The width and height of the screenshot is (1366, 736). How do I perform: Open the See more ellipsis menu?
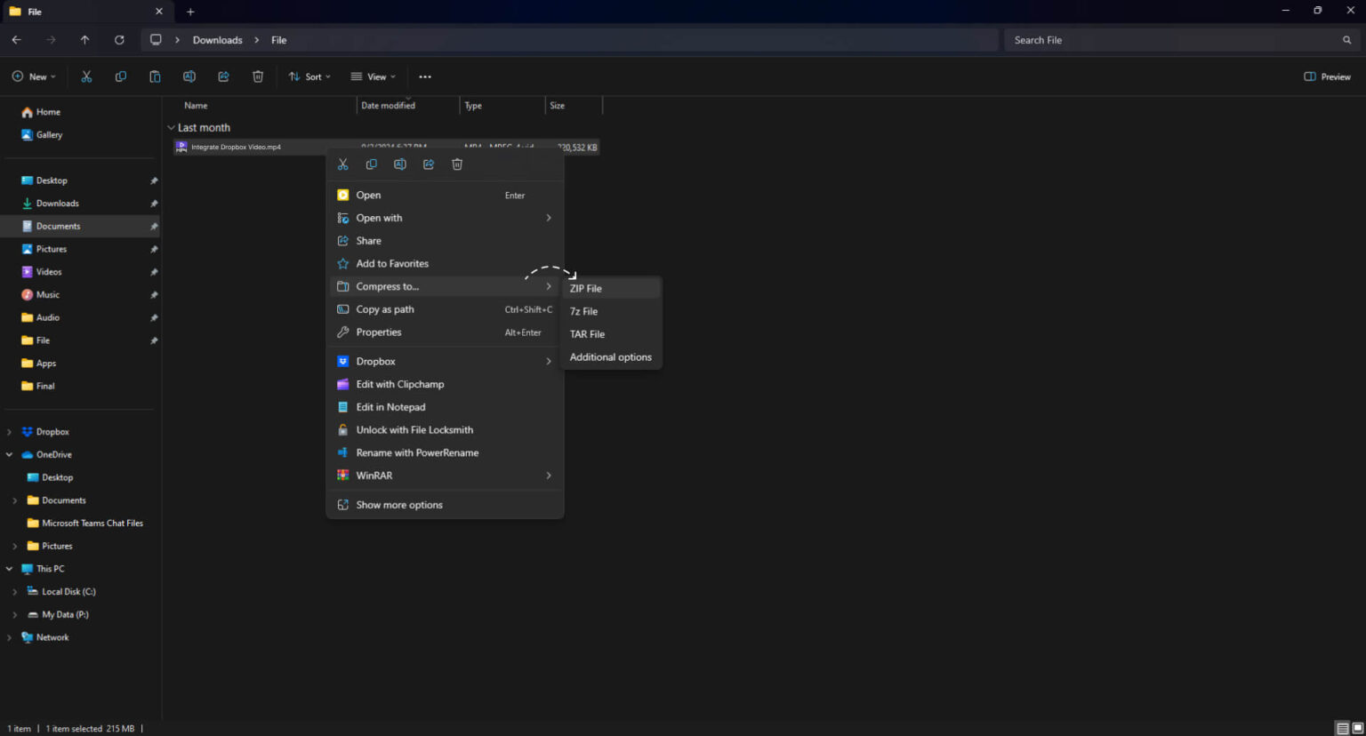click(425, 76)
